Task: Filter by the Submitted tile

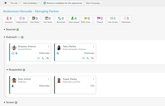Action: coord(126,20)
